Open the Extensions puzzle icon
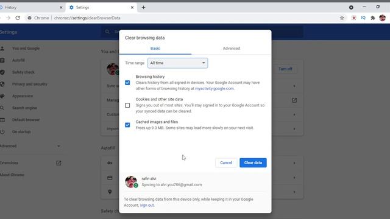The height and width of the screenshot is (219, 390). pos(372,18)
